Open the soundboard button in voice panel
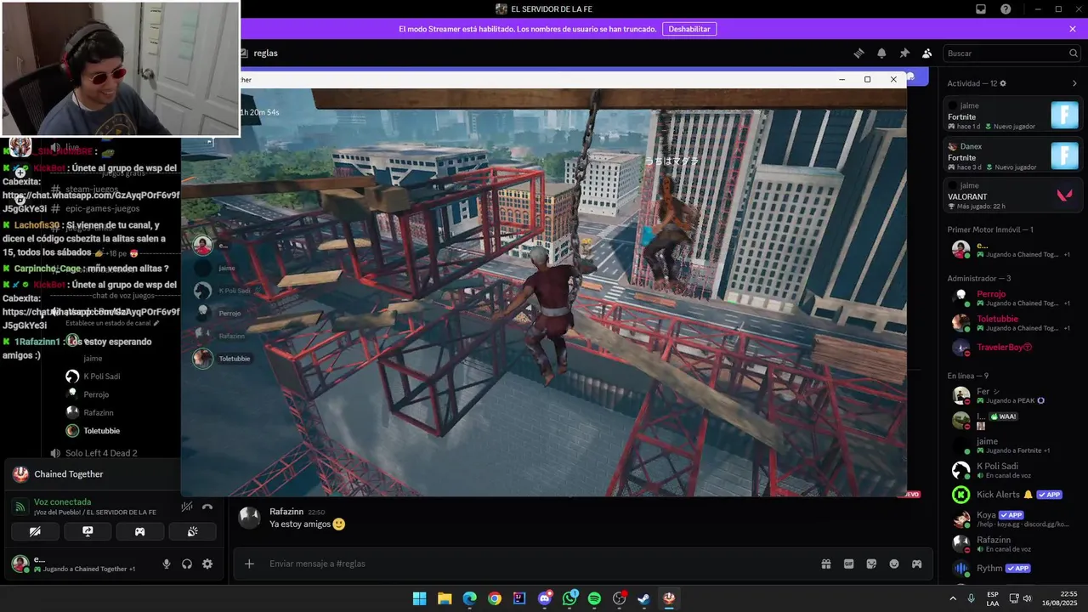 pos(192,532)
